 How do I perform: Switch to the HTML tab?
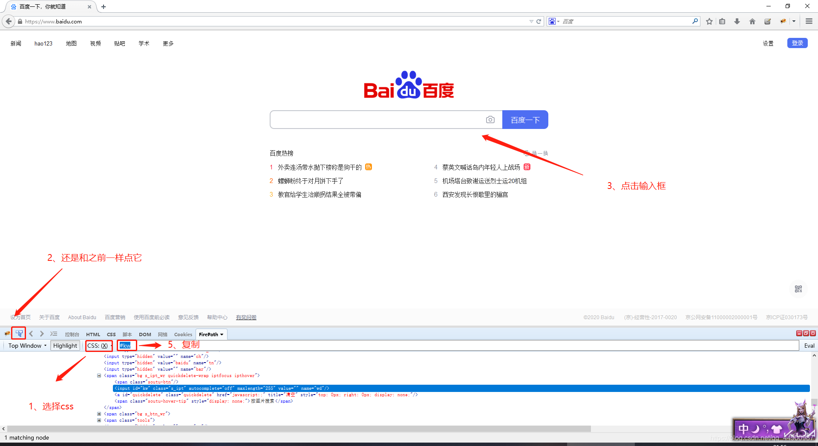coord(93,334)
